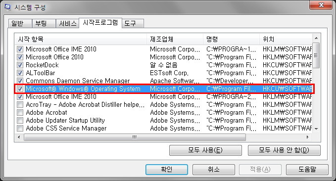Select Adobe Acrobat row name

47,112
